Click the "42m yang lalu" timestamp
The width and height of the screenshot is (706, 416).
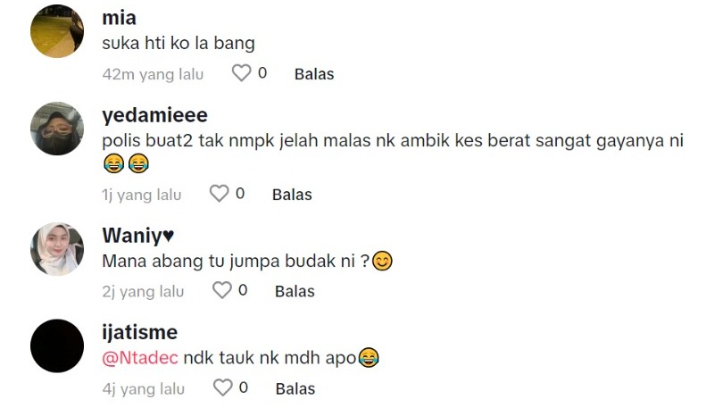click(154, 74)
